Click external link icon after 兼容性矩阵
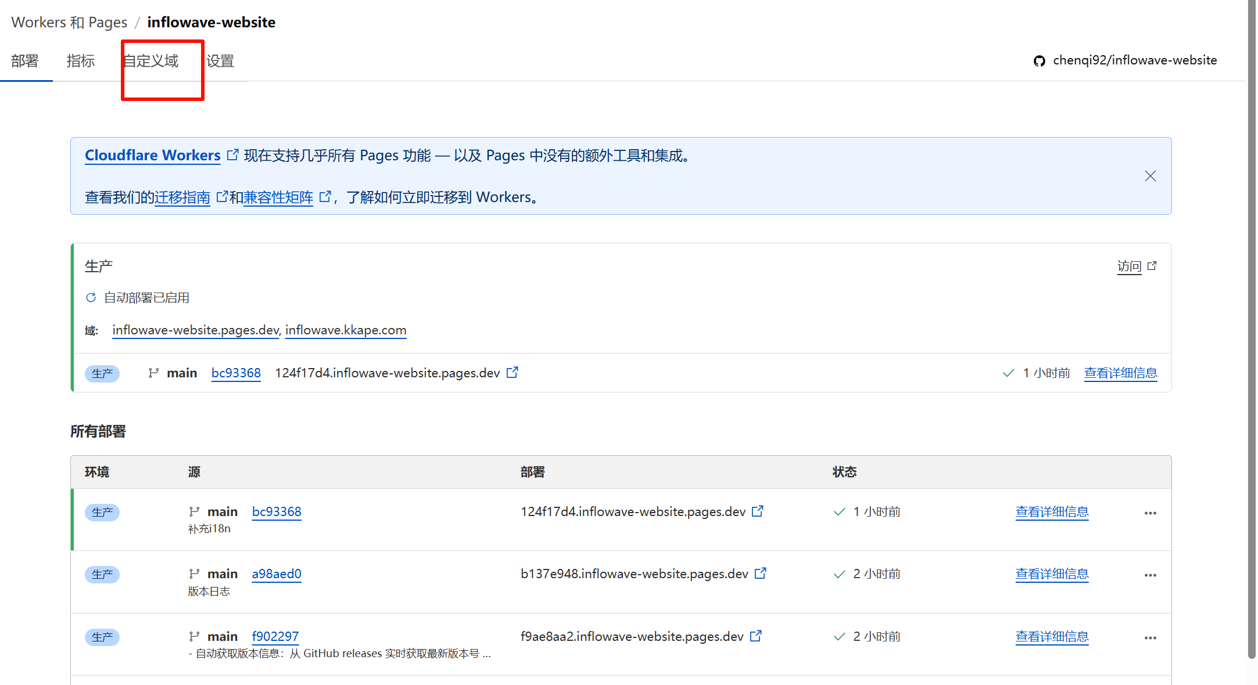The width and height of the screenshot is (1258, 685). point(325,197)
